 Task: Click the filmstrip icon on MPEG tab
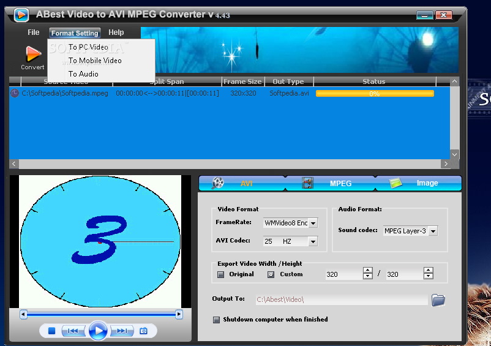[307, 183]
